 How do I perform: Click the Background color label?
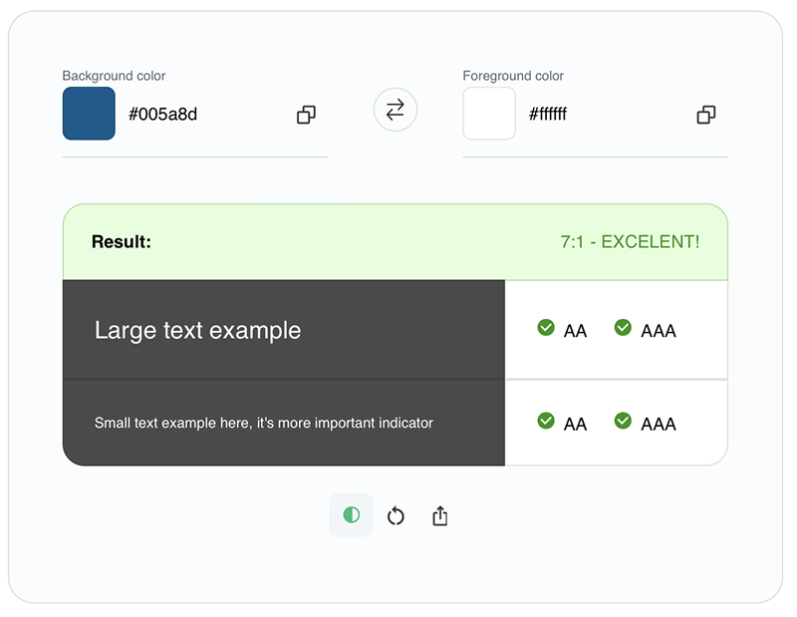[114, 76]
